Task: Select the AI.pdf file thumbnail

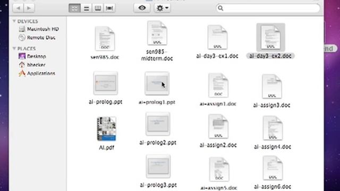Action: click(x=106, y=129)
